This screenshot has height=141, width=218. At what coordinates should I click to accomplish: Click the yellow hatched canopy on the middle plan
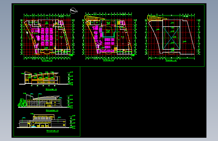coord(94,18)
